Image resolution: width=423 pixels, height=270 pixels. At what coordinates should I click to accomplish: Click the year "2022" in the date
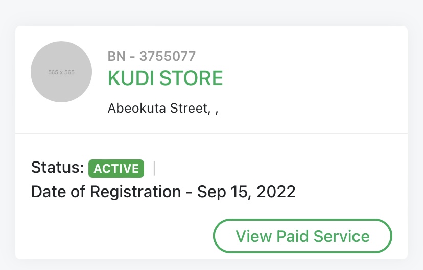276,192
